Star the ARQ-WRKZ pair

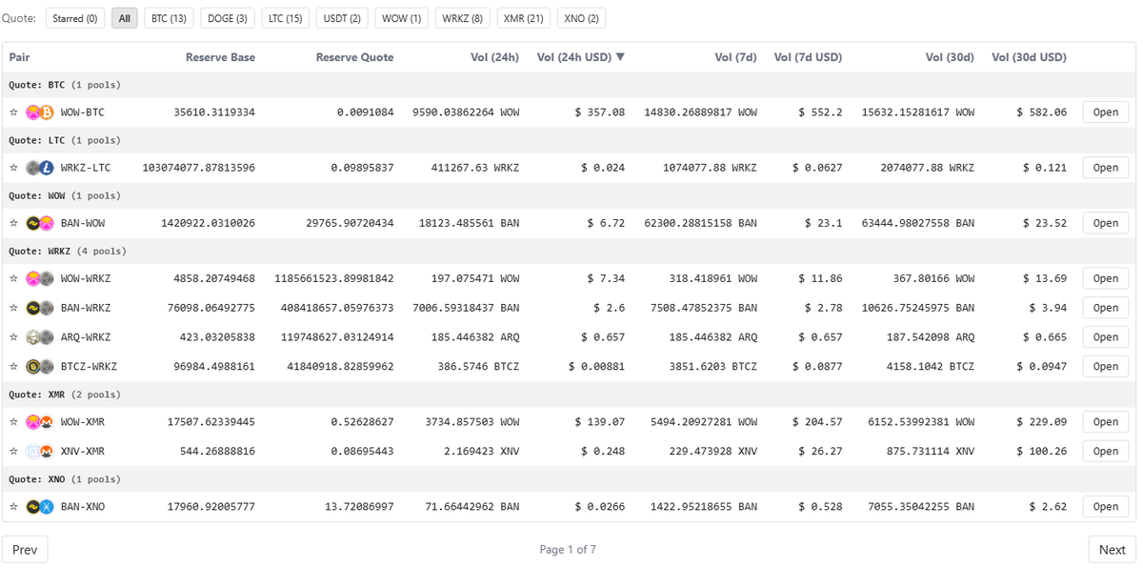coord(13,337)
